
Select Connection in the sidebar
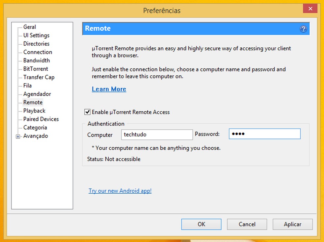(38, 52)
